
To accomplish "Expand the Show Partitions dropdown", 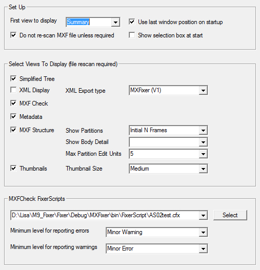I will (x=203, y=130).
